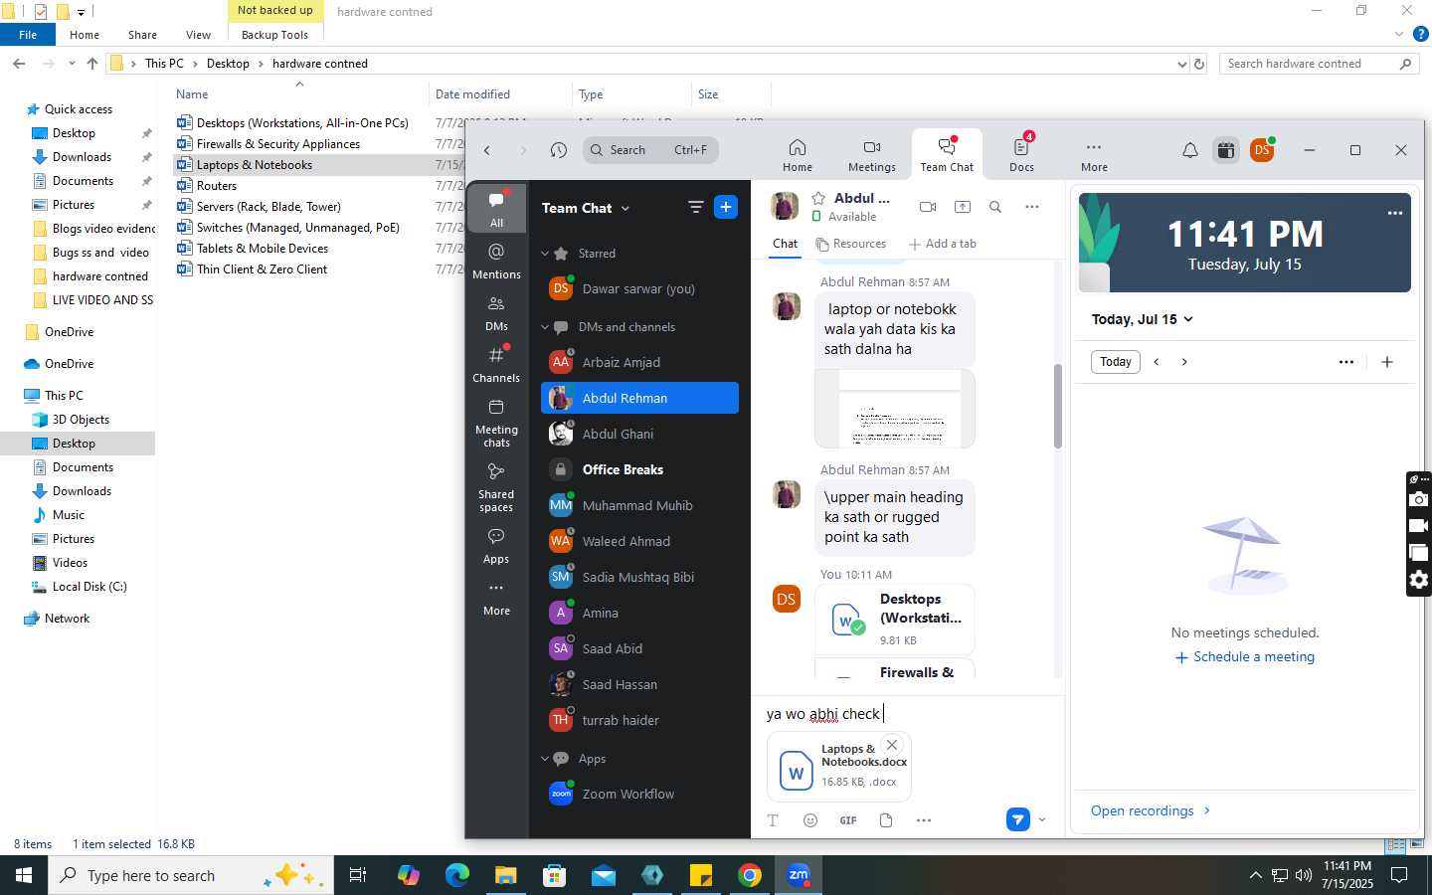1432x895 pixels.
Task: Collapse the Apps section in chat list
Action: [545, 759]
